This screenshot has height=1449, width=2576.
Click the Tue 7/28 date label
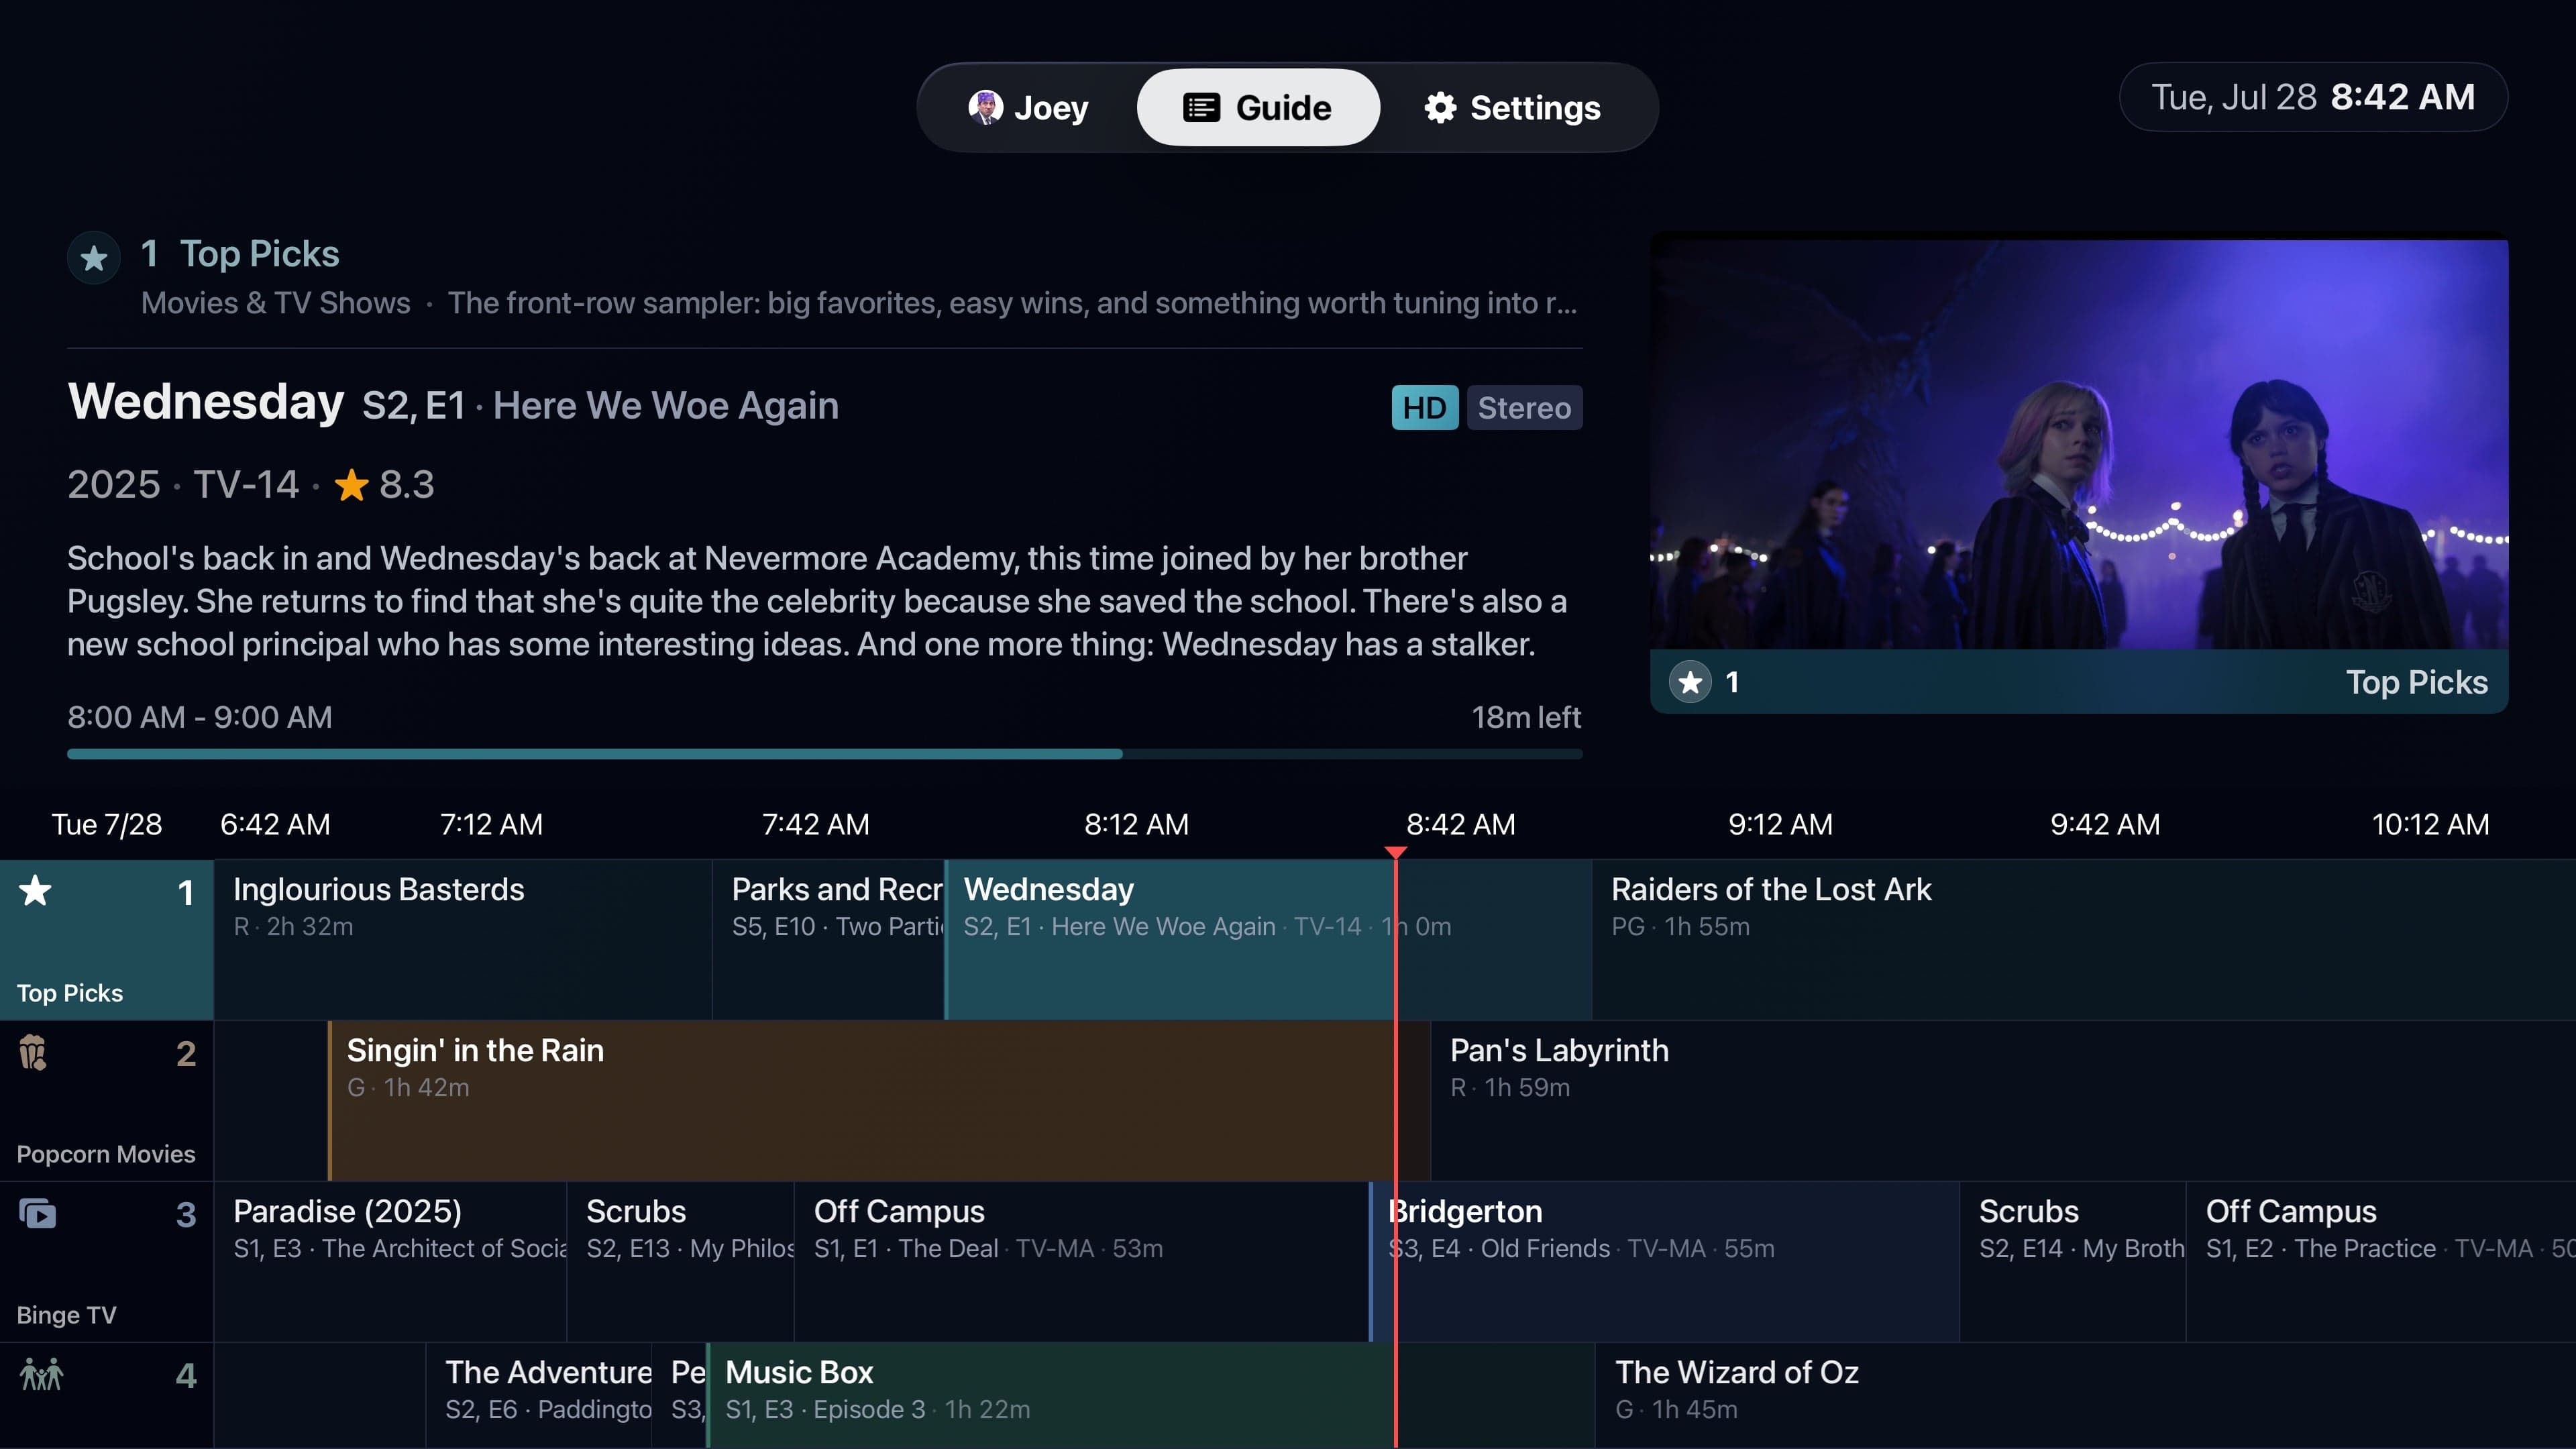107,824
